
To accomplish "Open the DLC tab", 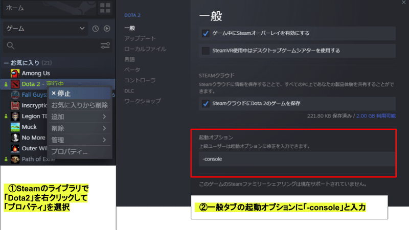I will click(129, 91).
